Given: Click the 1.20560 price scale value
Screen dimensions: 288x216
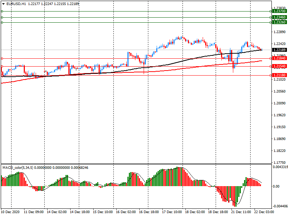Looking at the screenshot, I should point(280,91).
